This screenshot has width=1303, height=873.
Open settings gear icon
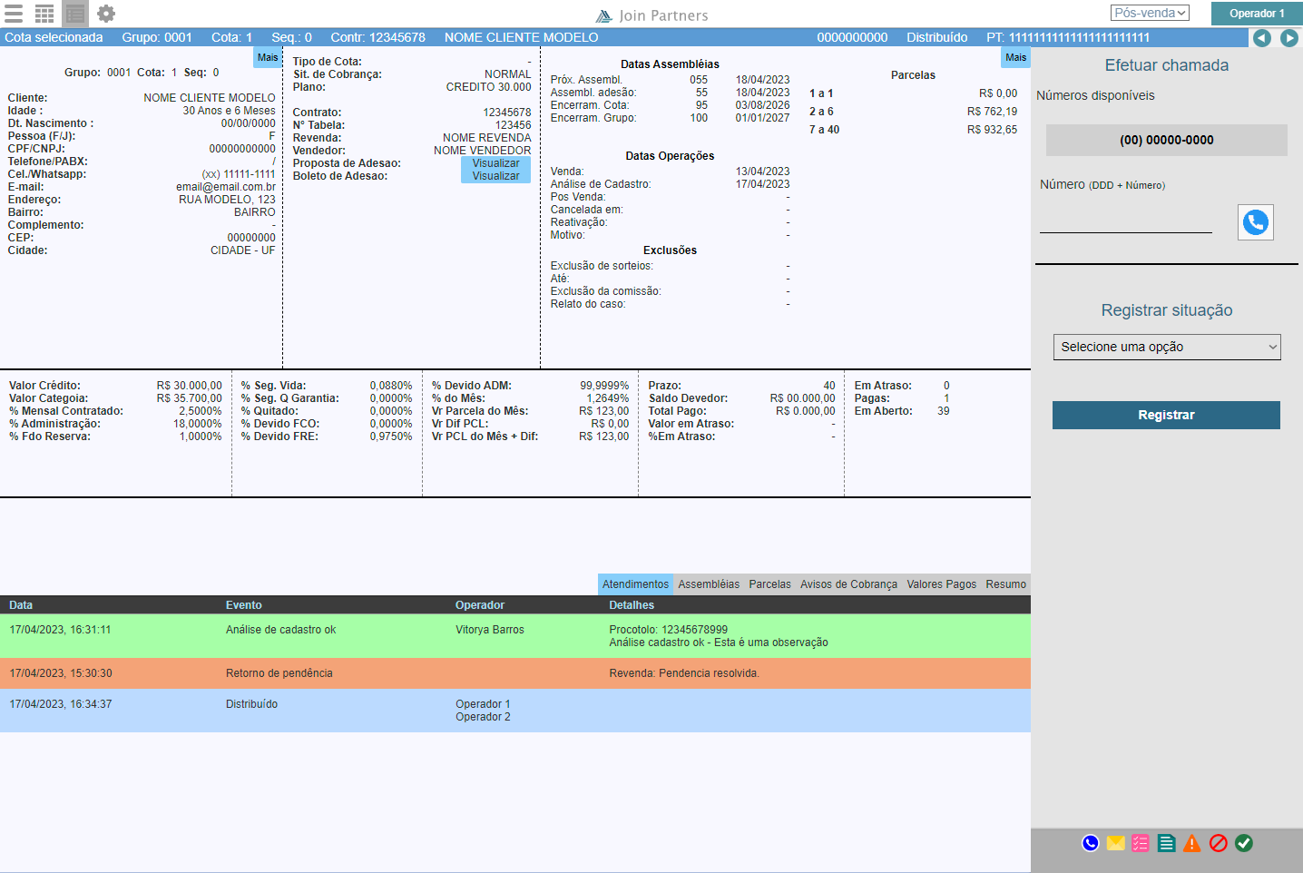point(106,14)
